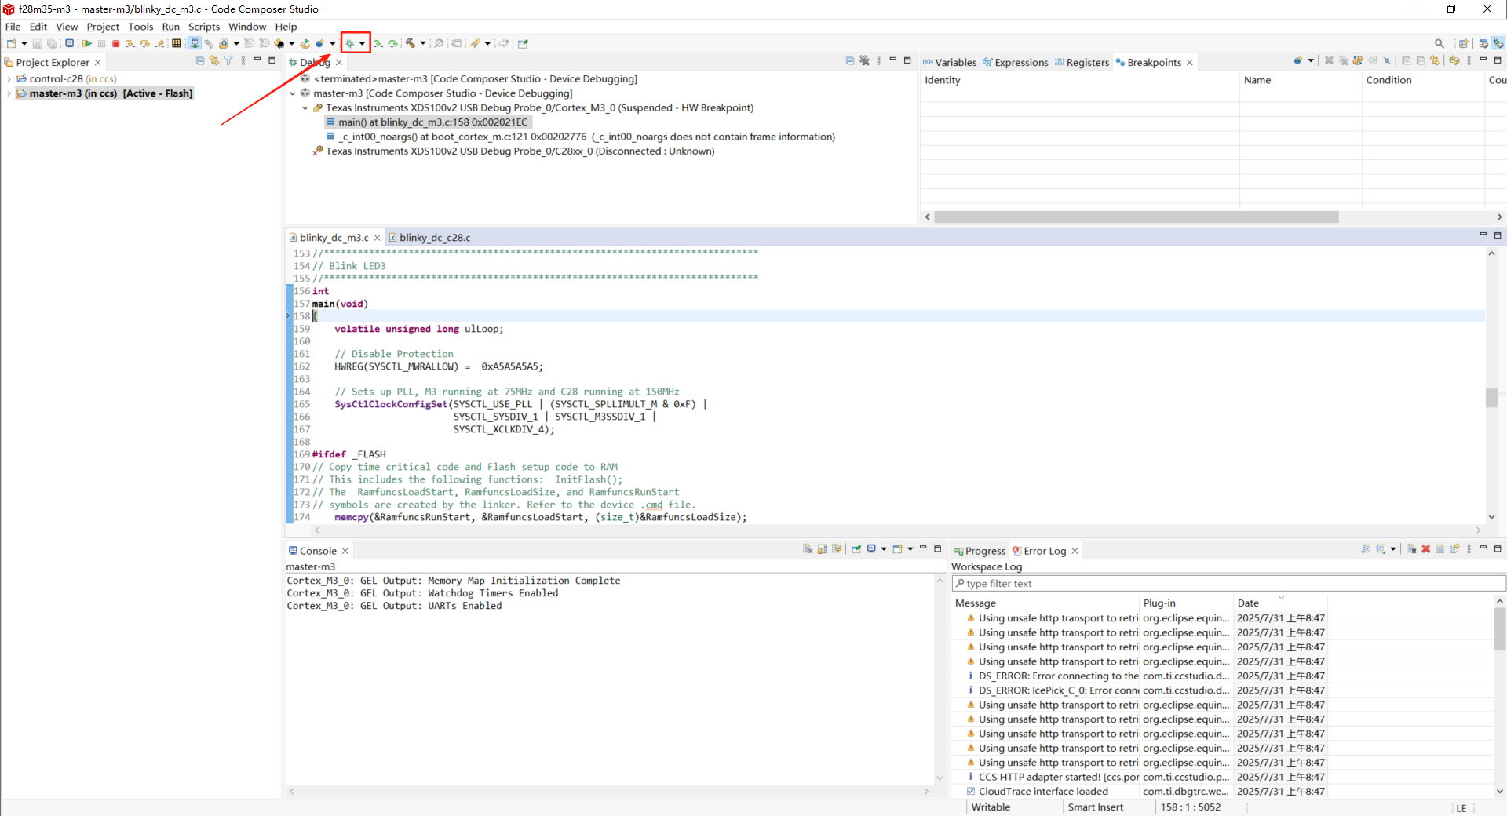Viewport: 1507px width, 816px height.
Task: Click the Debug bug icon in toolbar
Action: pos(350,44)
